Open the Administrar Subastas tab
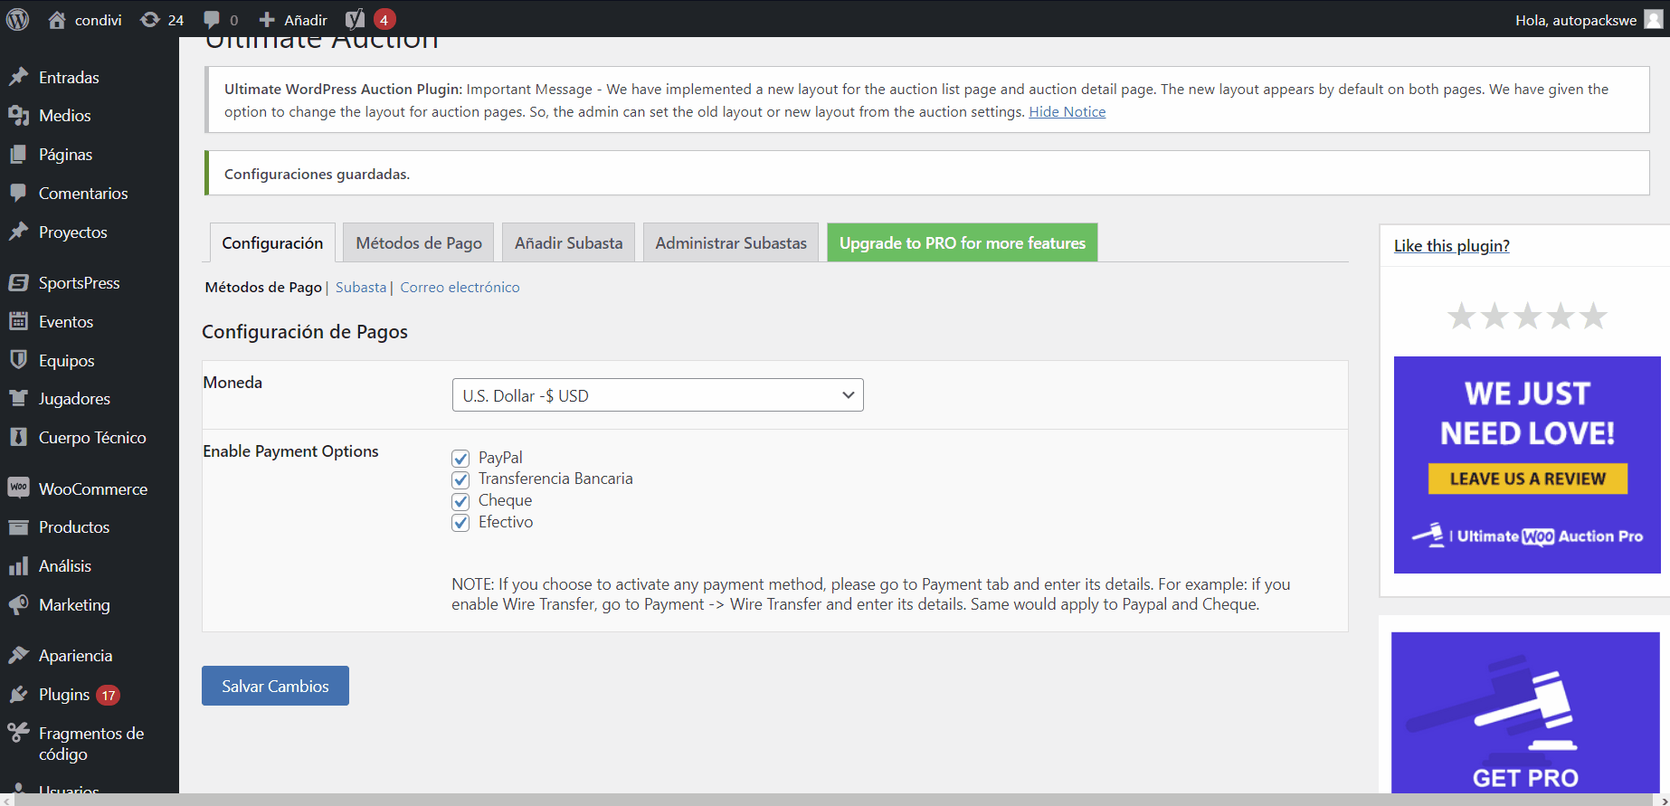This screenshot has width=1670, height=806. pos(730,243)
